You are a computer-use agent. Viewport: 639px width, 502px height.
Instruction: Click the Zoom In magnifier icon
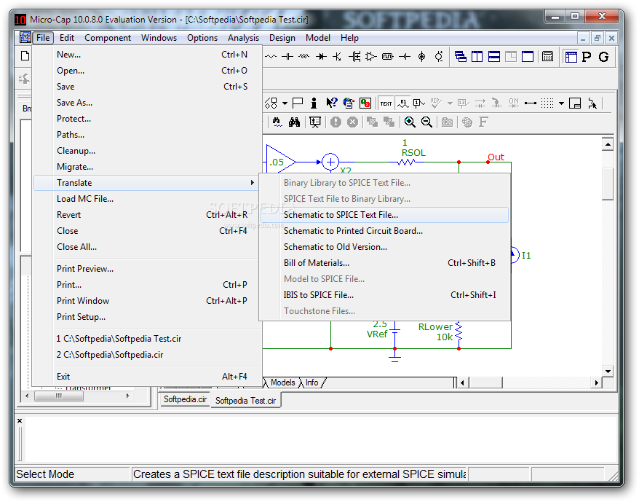410,122
